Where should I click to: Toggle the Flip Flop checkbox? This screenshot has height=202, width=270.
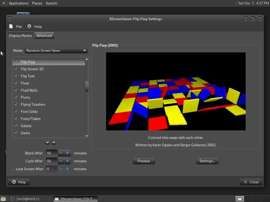pyautogui.click(x=16, y=62)
